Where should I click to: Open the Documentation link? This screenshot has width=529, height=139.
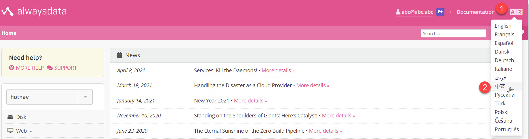(x=475, y=12)
